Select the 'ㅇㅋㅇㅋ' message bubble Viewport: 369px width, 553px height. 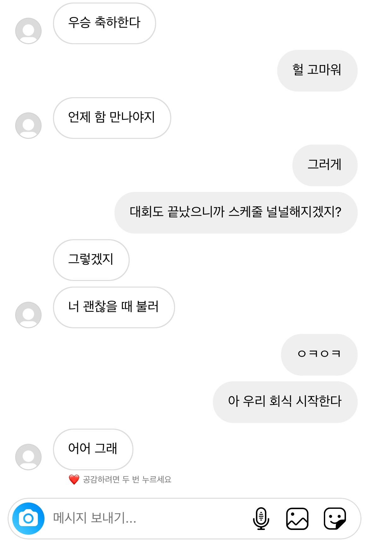click(x=319, y=355)
